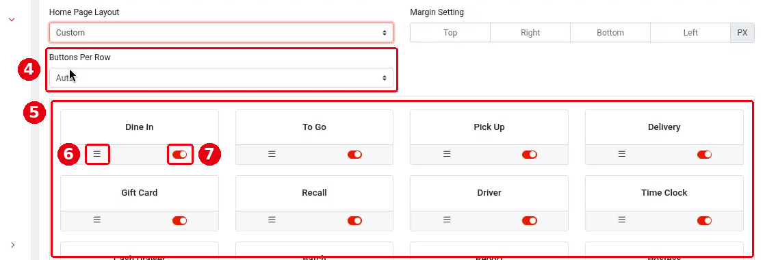Screen dimensions: 765x260
Task: Click the Driver reorder handle icon
Action: [x=447, y=220]
